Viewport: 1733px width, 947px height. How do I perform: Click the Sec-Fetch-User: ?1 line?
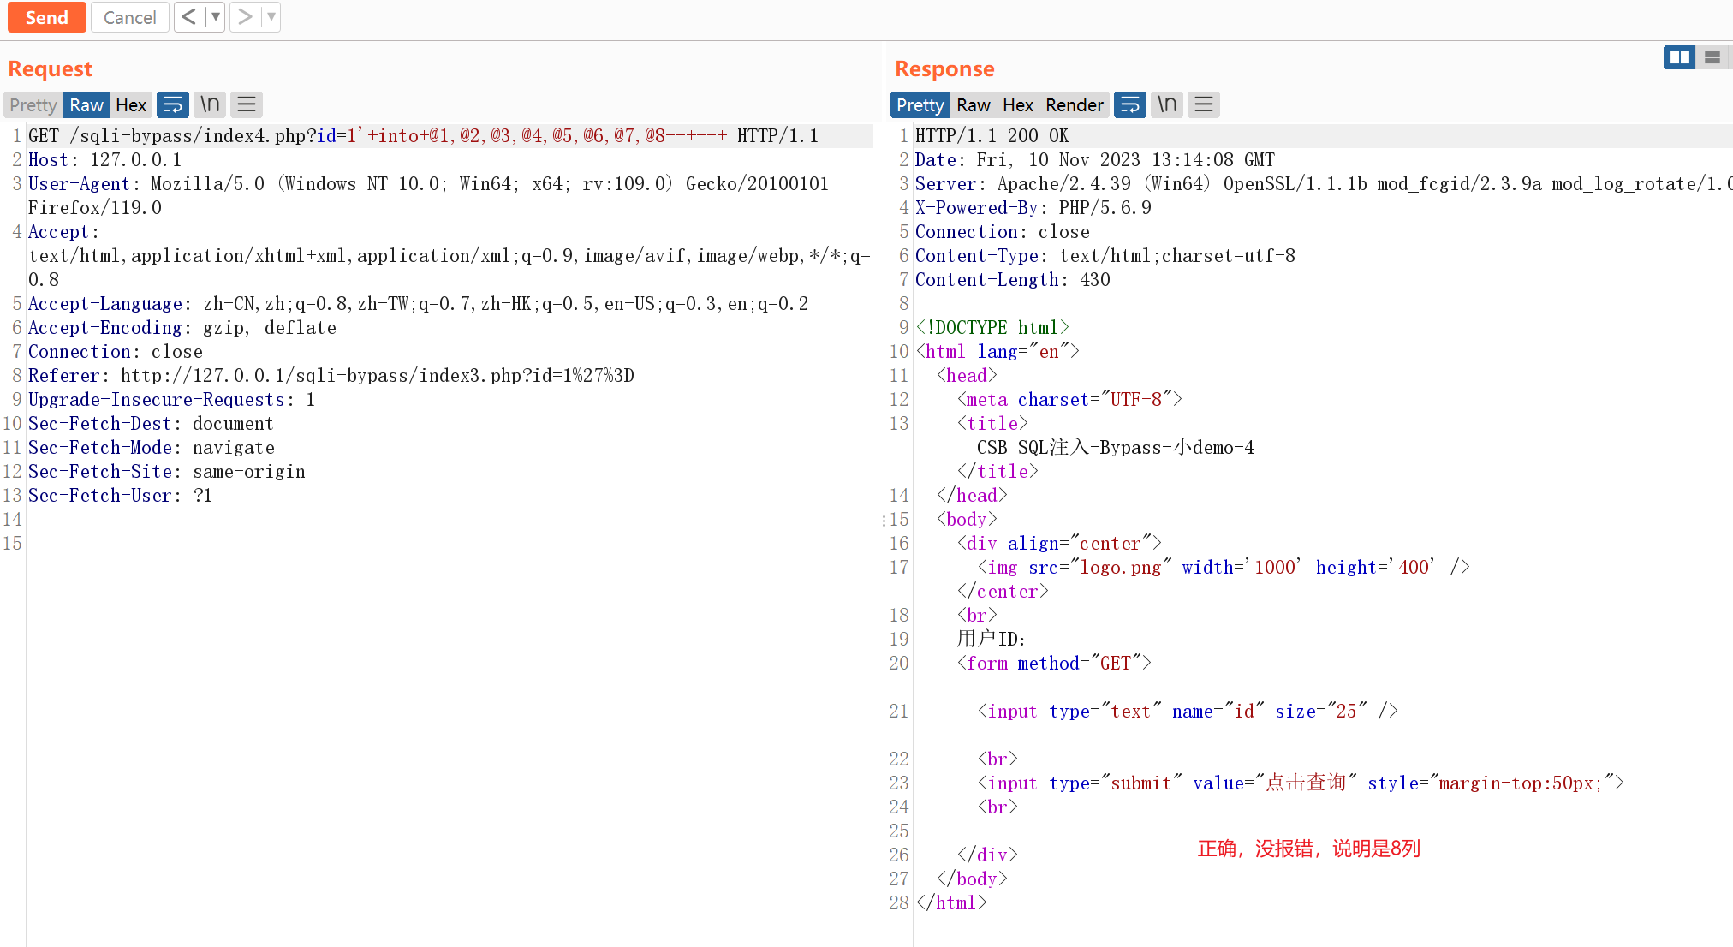coord(120,495)
